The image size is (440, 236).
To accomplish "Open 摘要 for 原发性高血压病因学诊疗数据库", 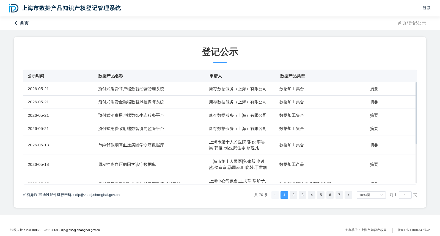I will click(374, 164).
